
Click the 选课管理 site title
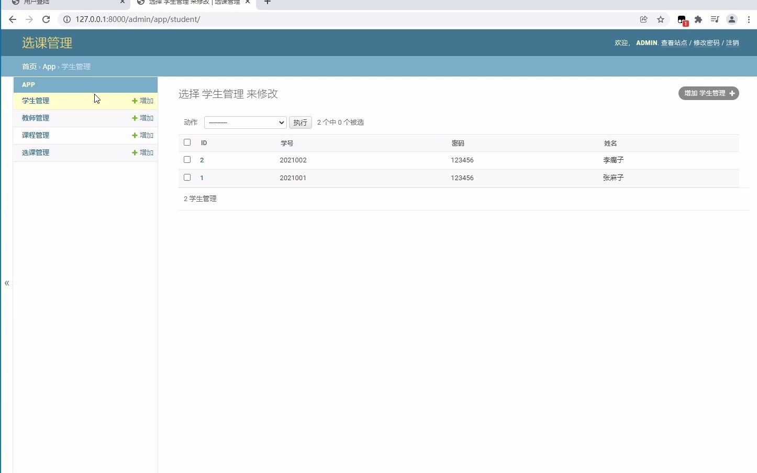pyautogui.click(x=47, y=43)
